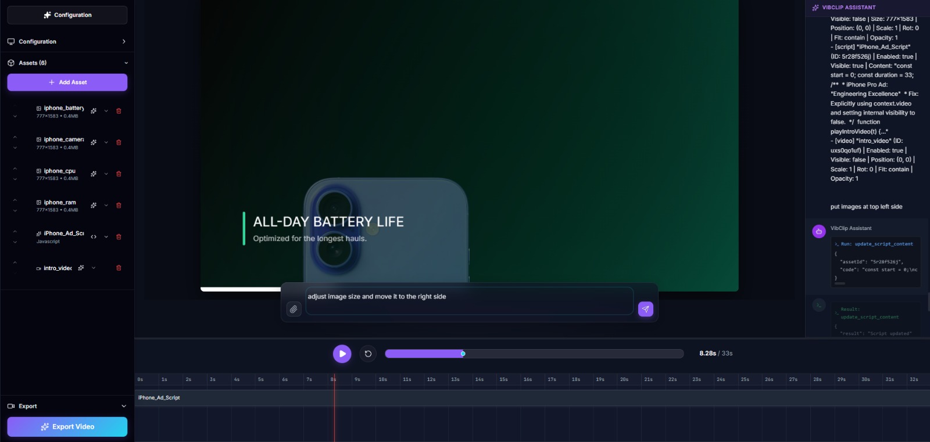930x442 pixels.
Task: Click the VibClip Assistant sparkle header icon
Action: tap(815, 8)
